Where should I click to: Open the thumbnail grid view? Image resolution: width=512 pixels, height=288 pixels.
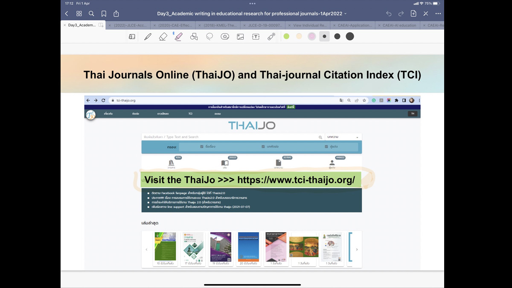(79, 14)
